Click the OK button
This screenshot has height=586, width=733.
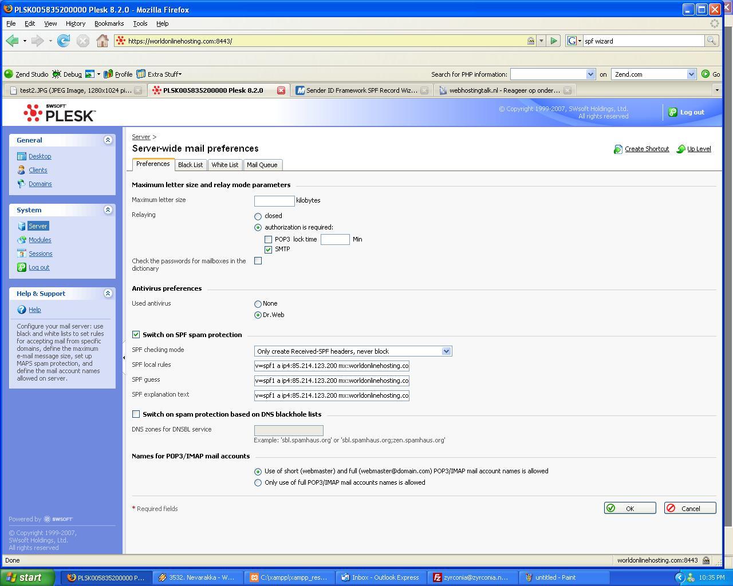coord(630,508)
